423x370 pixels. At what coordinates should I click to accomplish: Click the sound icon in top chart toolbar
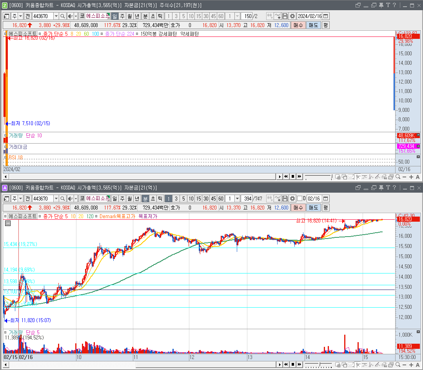[70, 16]
